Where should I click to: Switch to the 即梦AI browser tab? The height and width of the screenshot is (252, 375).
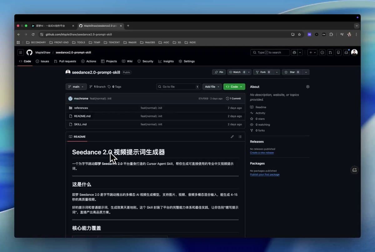[52, 26]
